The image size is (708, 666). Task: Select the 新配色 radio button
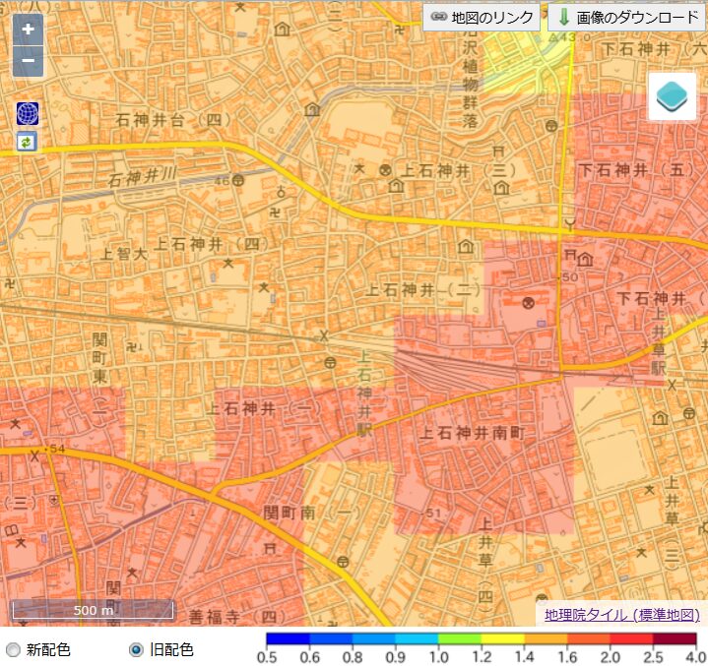click(x=13, y=650)
